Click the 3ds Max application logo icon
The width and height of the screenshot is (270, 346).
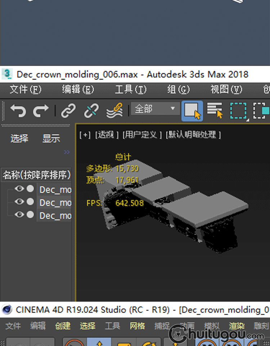(7, 74)
